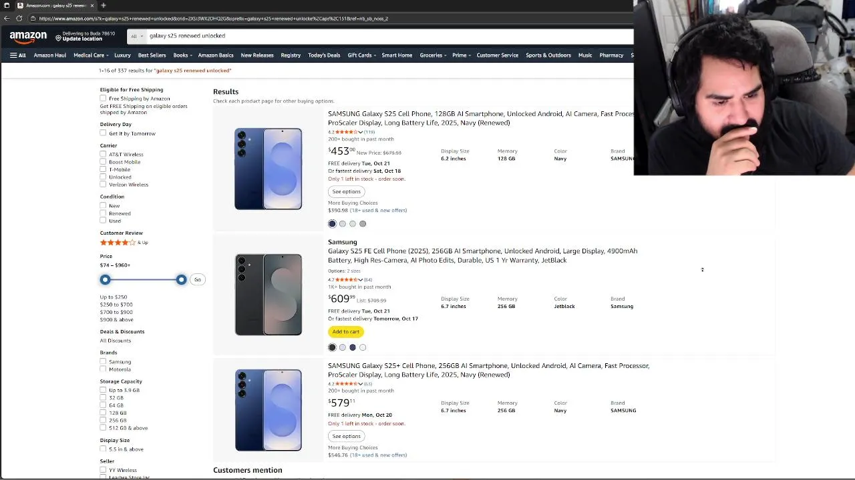Click the browser back arrow
Screen dimensions: 855x480
tap(7, 19)
